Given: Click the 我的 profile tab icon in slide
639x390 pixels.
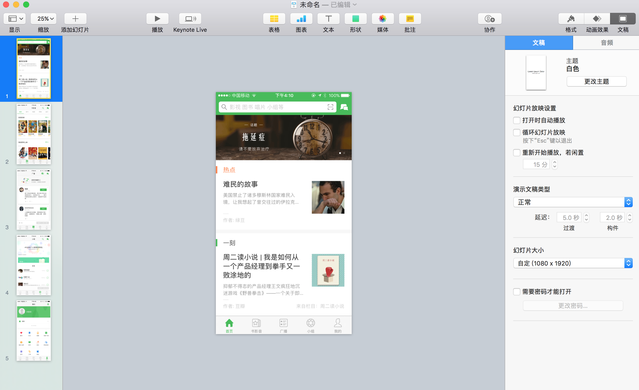Looking at the screenshot, I should tap(338, 323).
